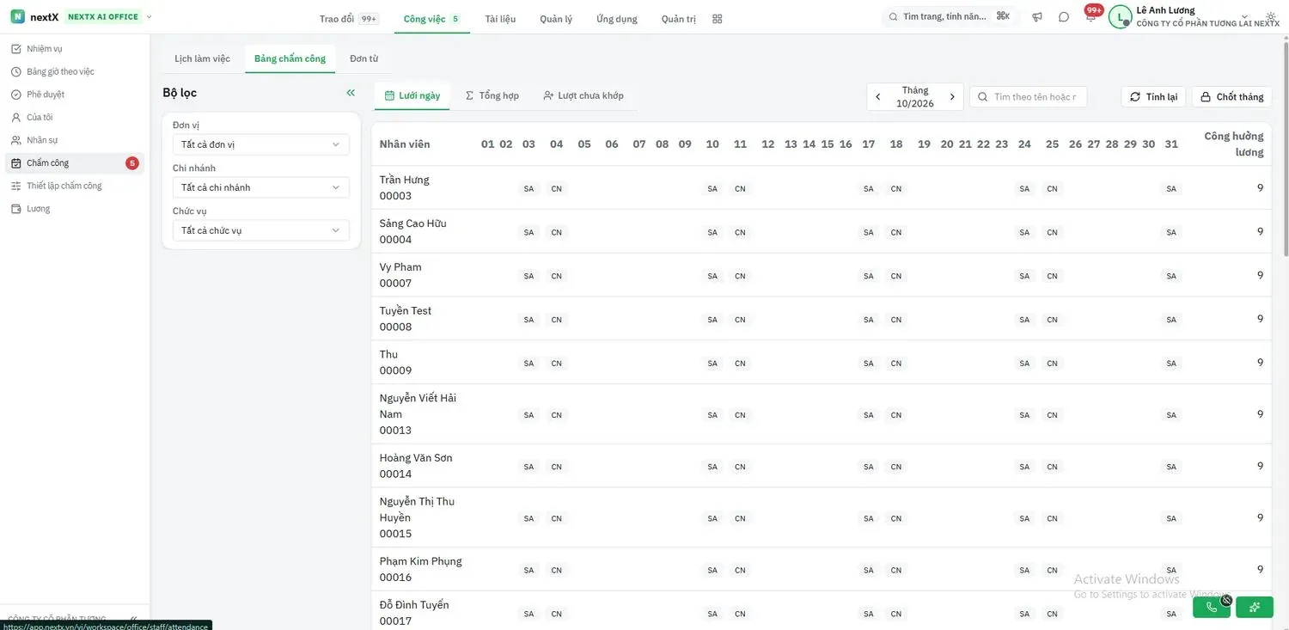This screenshot has width=1289, height=630.
Task: Open Nhiệm vụ in the sidebar
Action: coord(75,49)
